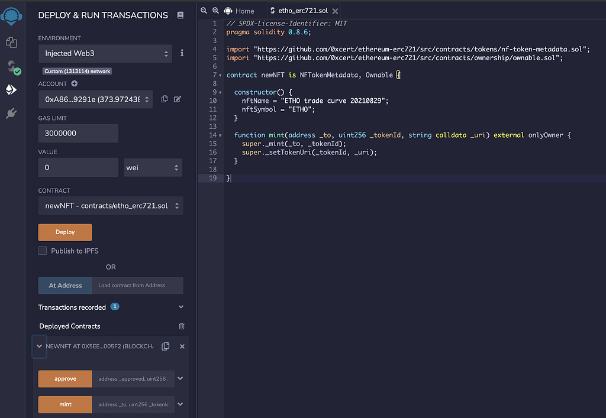The image size is (606, 418).
Task: Toggle Publish to IPFS checkbox
Action: click(43, 251)
